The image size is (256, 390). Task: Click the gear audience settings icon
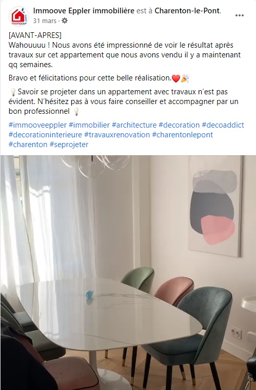(65, 20)
